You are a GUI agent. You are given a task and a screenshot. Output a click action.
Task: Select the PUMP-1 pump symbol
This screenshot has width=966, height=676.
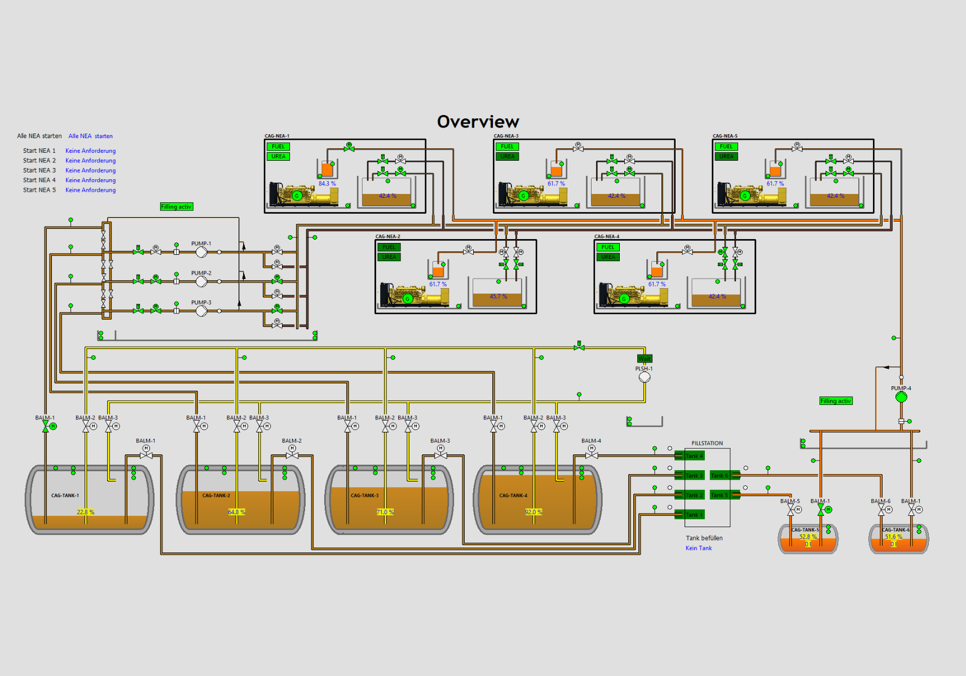(201, 251)
